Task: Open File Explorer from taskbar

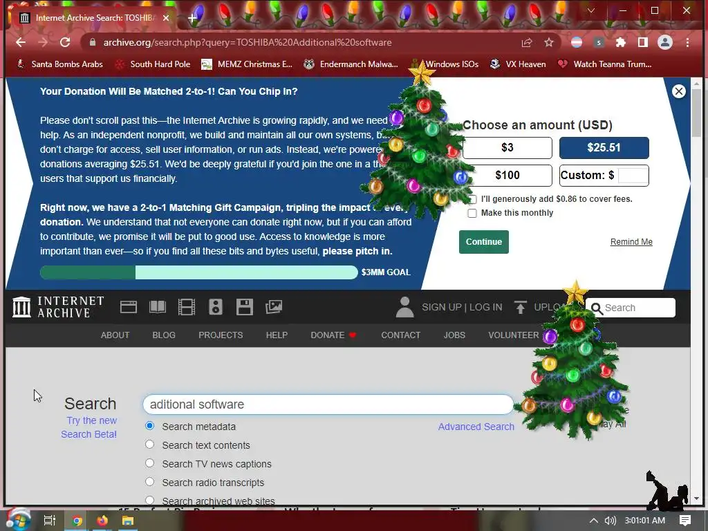Action: (x=128, y=521)
